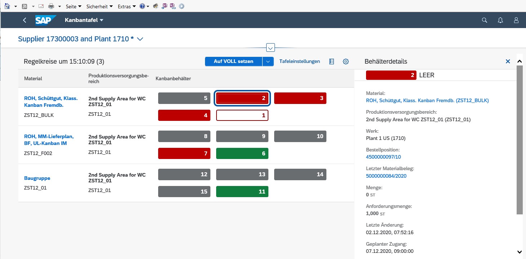Viewport: 526px width, 259px height.
Task: Close the Behälterdetails panel
Action: [x=508, y=61]
